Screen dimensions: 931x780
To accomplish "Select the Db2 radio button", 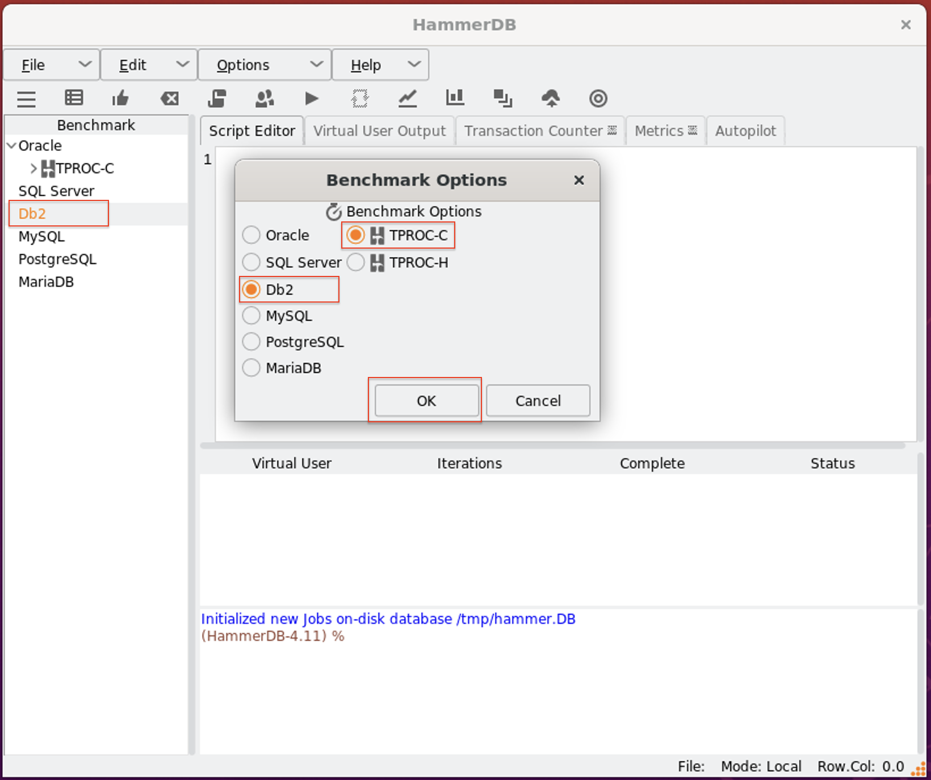I will 251,290.
